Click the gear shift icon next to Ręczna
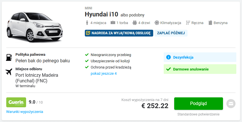Screen dimensions: 242x122 pos(188,23)
